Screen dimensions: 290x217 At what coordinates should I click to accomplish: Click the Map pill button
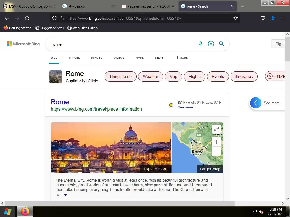[173, 77]
